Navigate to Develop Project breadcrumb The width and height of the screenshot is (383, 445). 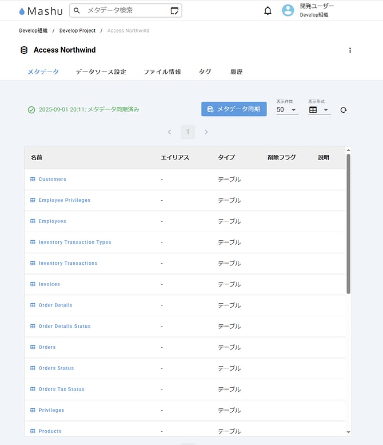pos(77,30)
